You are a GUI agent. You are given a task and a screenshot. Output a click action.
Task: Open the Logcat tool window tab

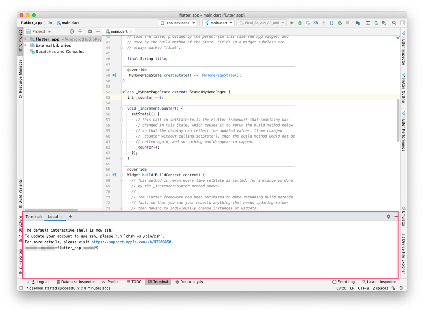tap(38, 282)
